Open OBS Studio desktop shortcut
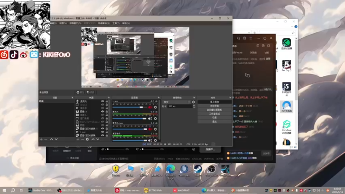 (211, 171)
